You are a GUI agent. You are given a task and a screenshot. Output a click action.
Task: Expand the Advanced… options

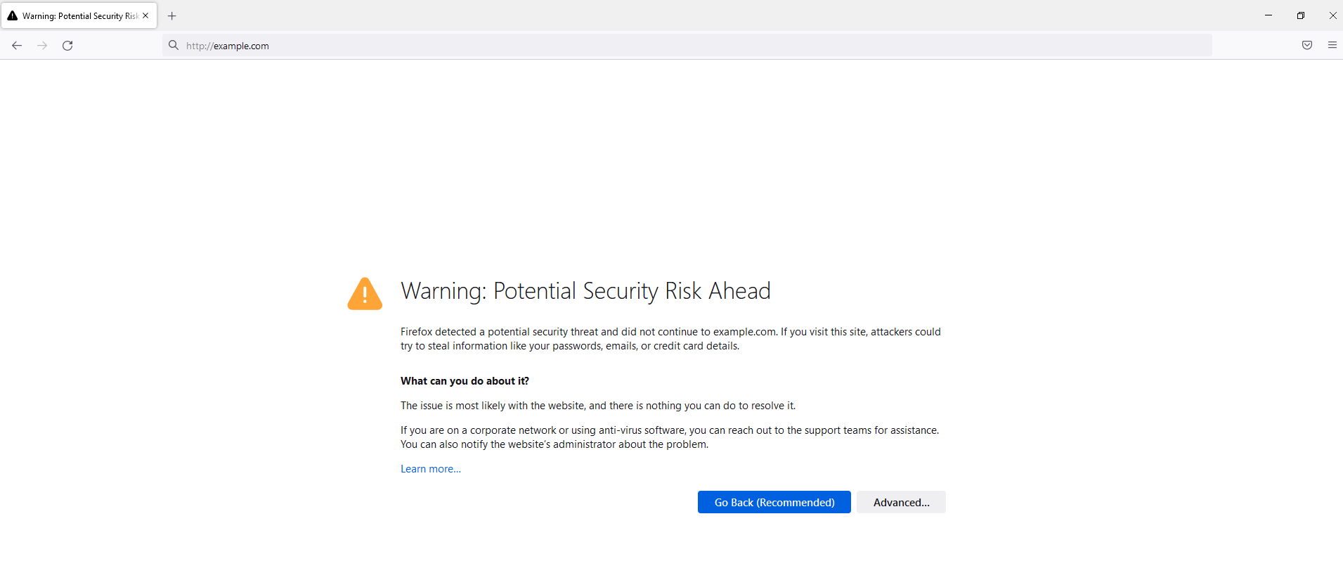[901, 502]
